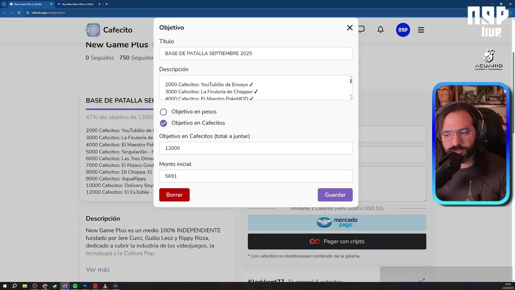Open VLC media player from taskbar
515x290 pixels.
click(105, 286)
